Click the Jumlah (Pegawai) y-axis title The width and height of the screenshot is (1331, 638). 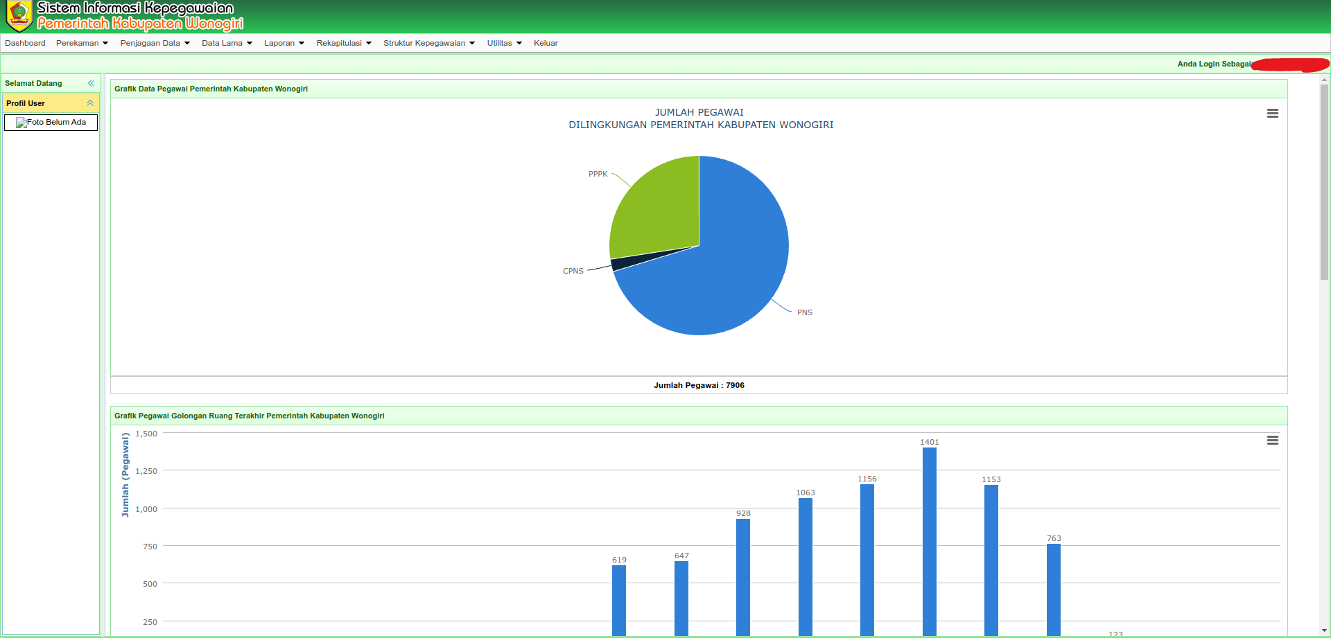(x=125, y=475)
